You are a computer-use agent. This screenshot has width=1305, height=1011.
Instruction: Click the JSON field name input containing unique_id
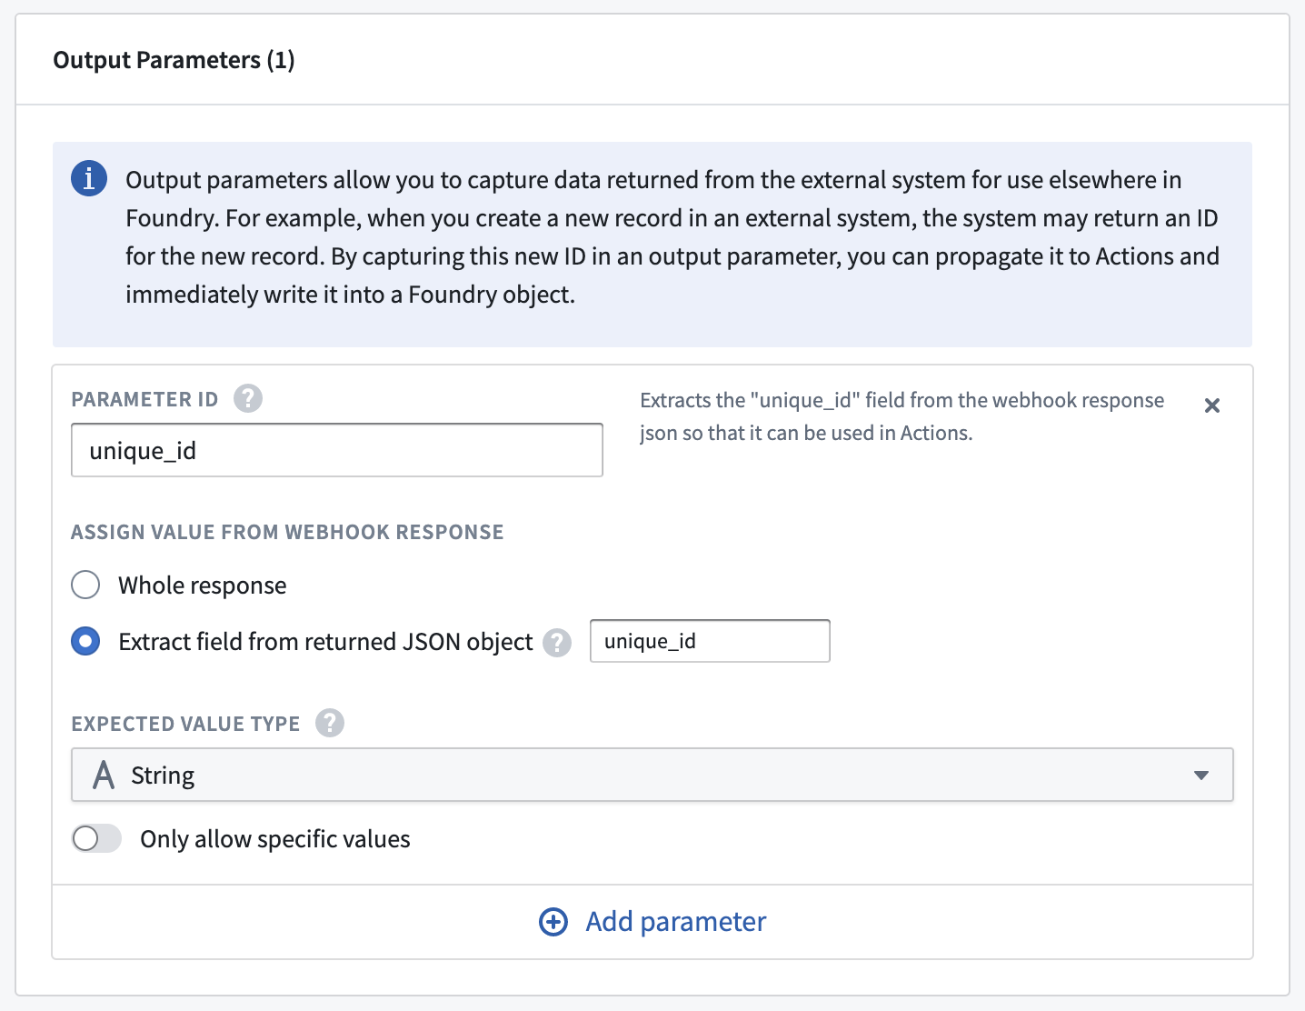710,641
